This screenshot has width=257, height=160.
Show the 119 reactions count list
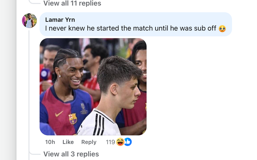[x=110, y=142]
